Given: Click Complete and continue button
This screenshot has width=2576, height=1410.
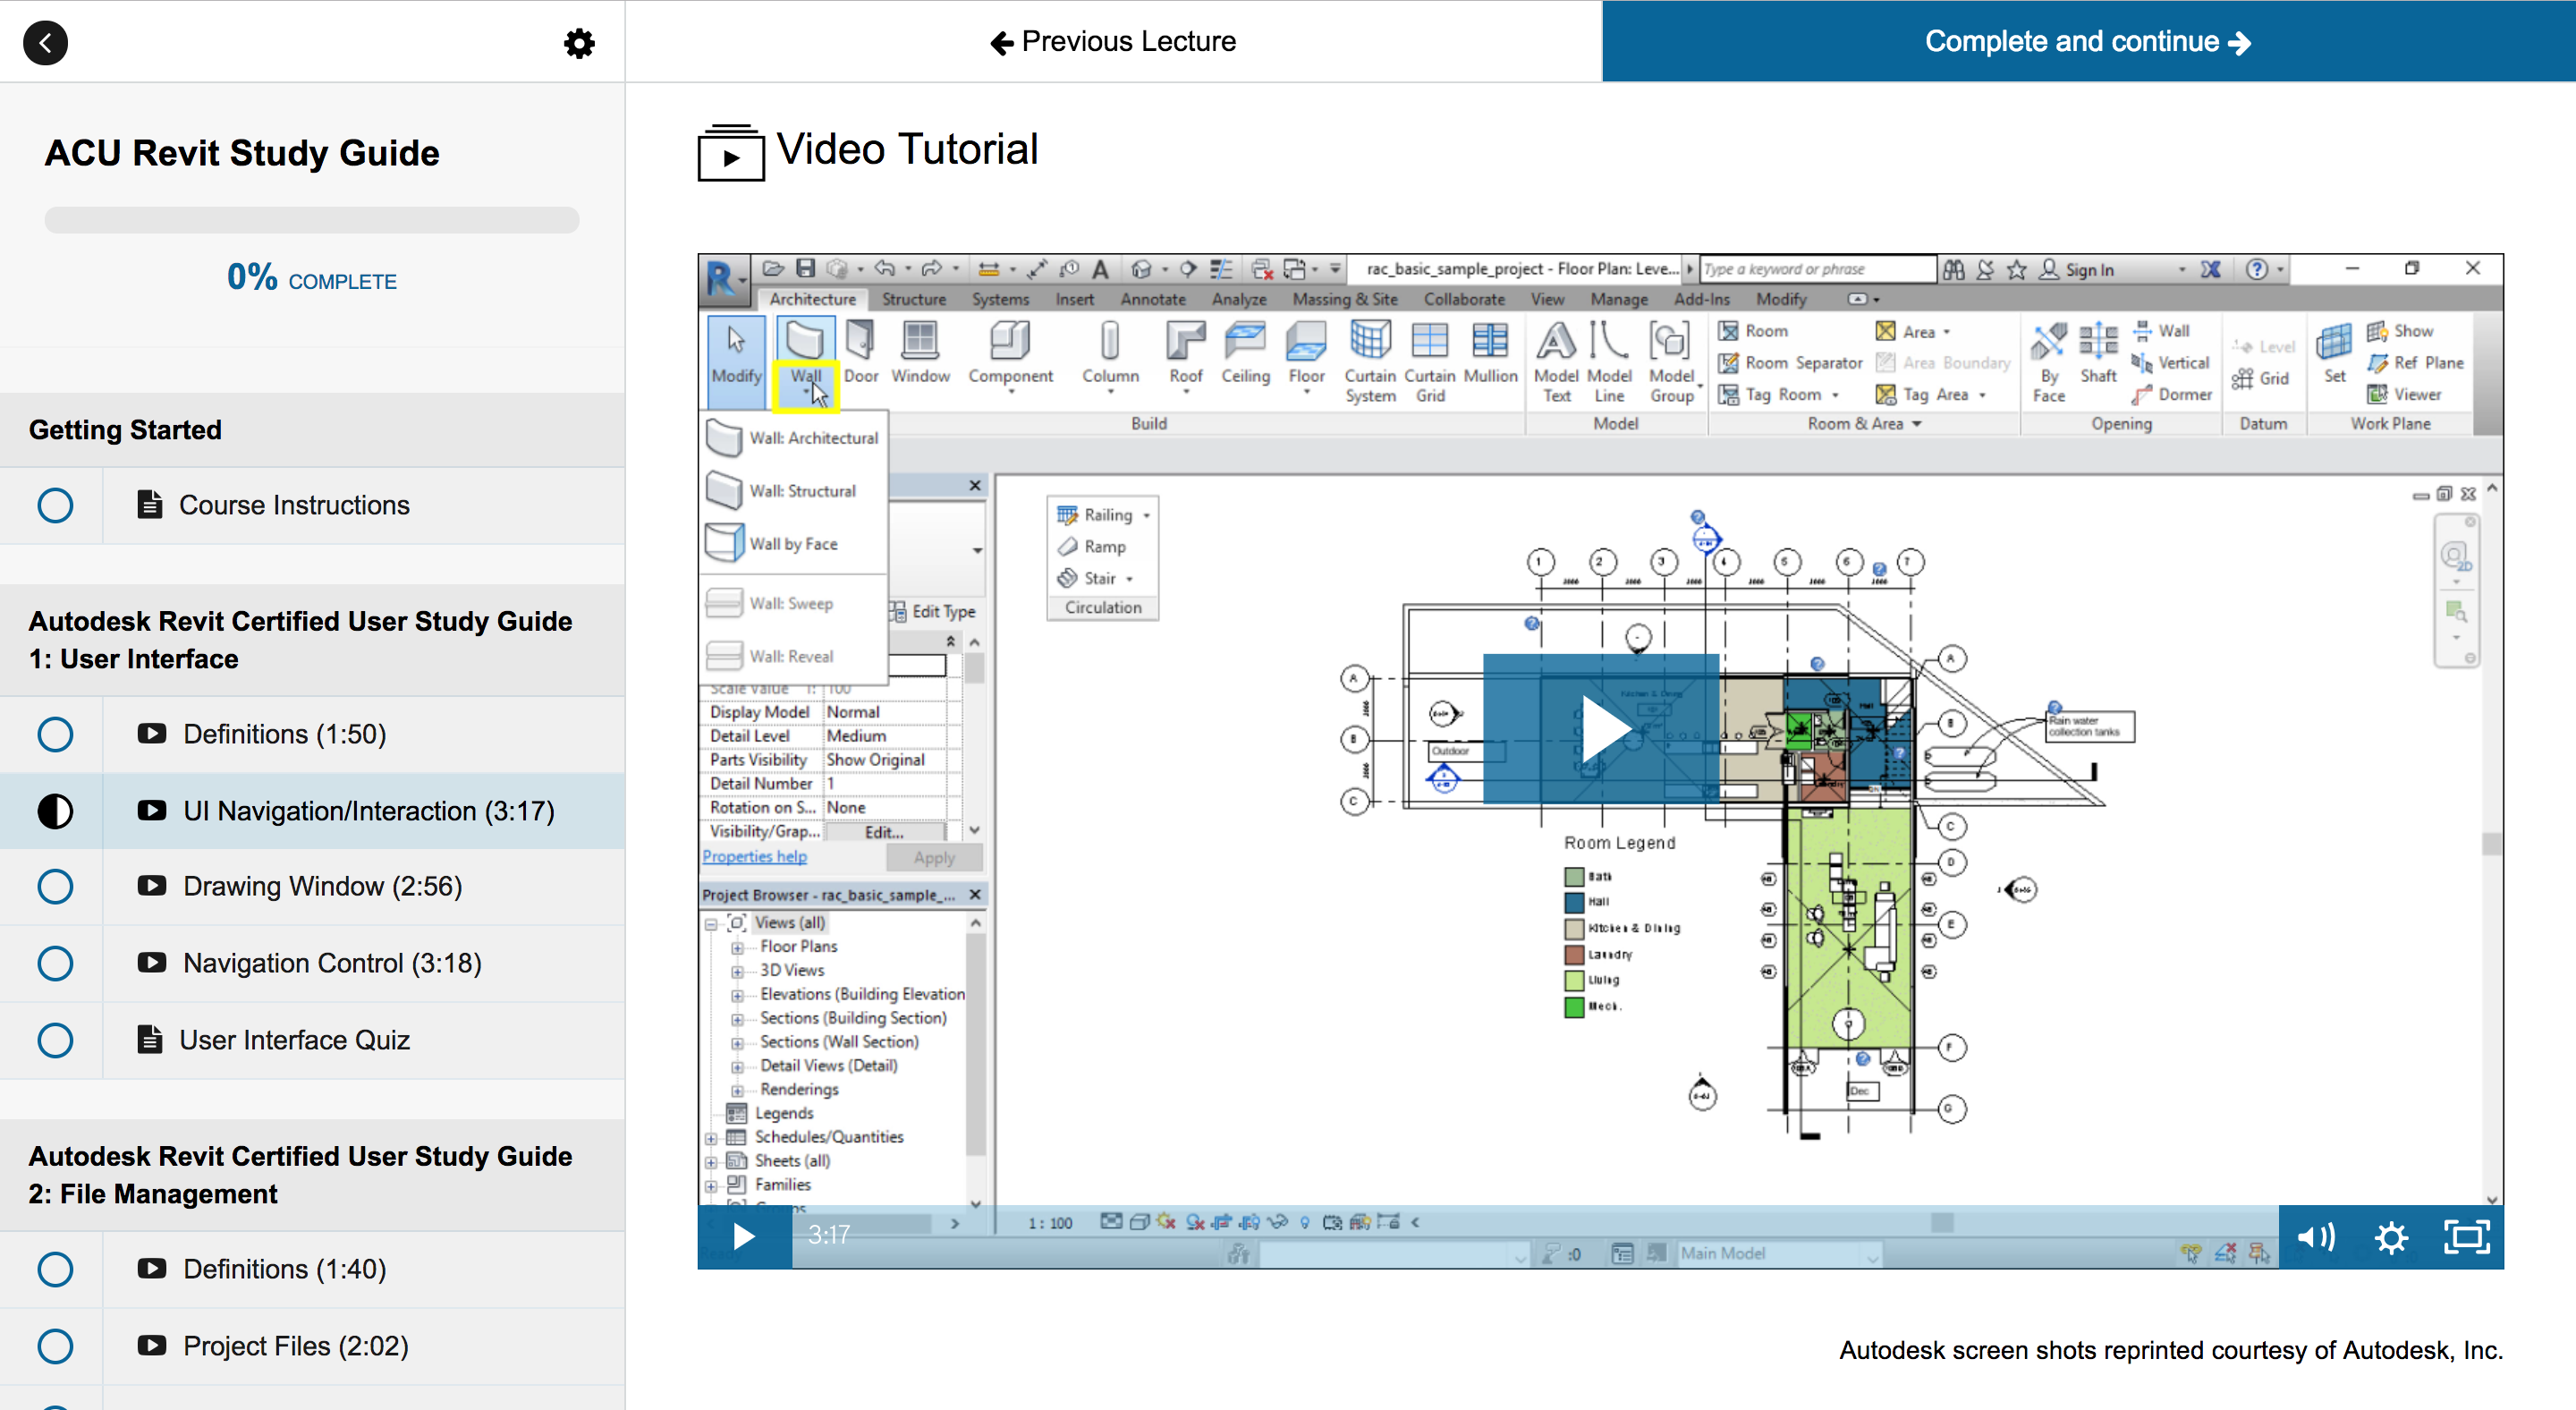Looking at the screenshot, I should click(x=2088, y=41).
